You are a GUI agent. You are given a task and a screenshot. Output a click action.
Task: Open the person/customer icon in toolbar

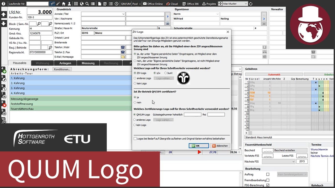[69, 4]
